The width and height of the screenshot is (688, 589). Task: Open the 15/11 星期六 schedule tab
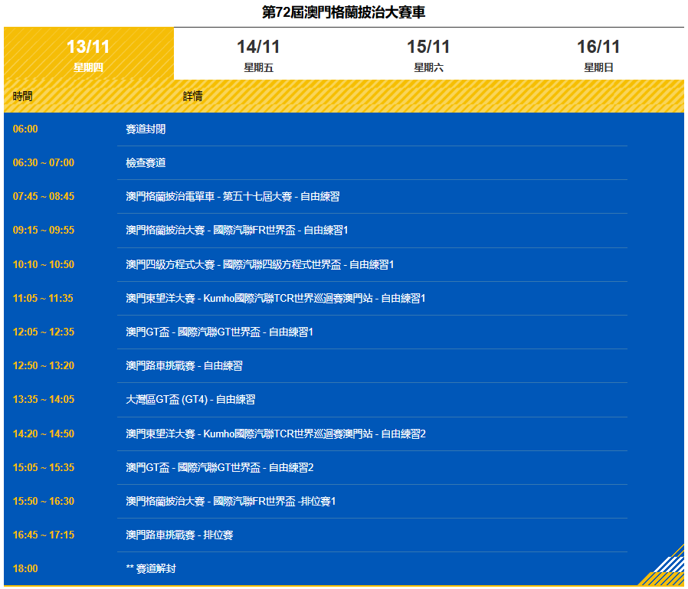point(428,54)
